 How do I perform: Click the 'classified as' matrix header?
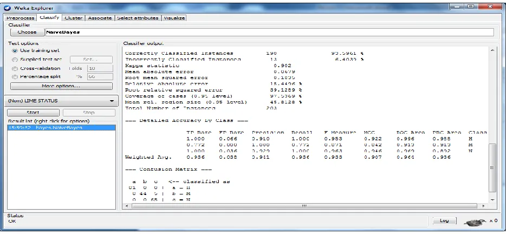coord(199,181)
